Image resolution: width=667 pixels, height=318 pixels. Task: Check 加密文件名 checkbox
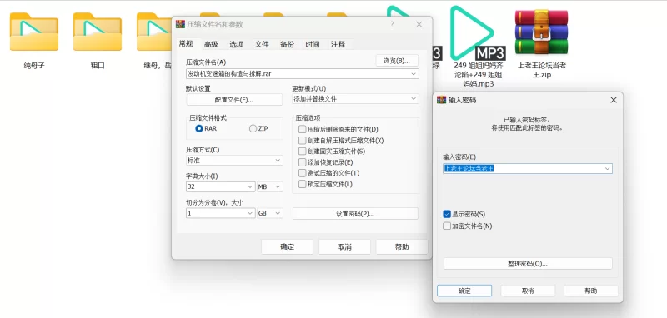coord(447,226)
